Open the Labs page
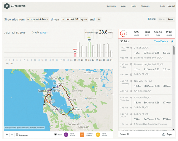Screen dimensions: 178x141 [x=134, y=6]
